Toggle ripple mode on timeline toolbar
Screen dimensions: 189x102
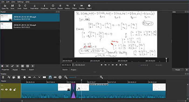(x=60, y=77)
